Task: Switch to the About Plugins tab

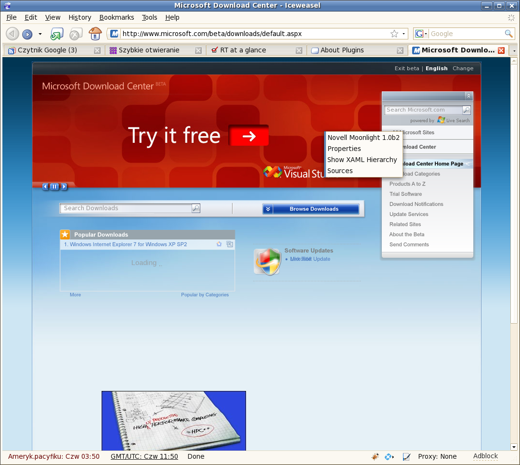Action: click(357, 50)
